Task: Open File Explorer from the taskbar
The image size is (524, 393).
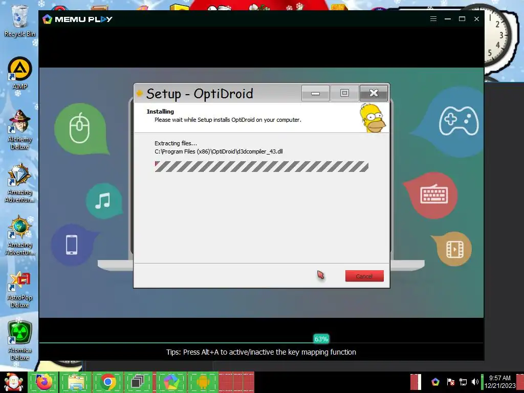Action: pyautogui.click(x=76, y=382)
